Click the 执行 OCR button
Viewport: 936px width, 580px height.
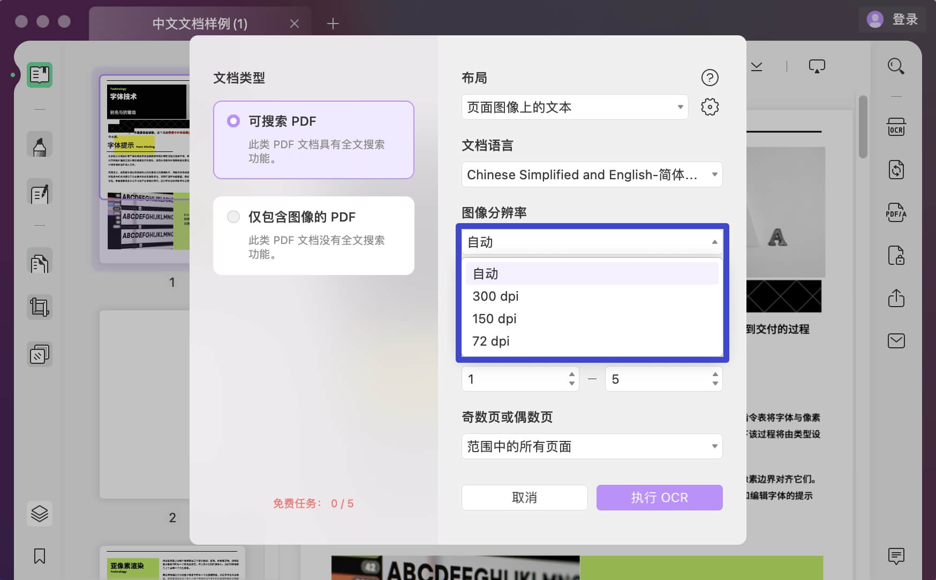(x=659, y=498)
